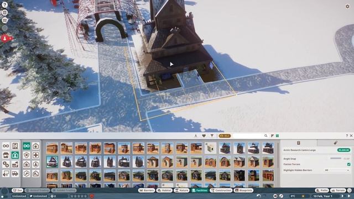Select the house with hammer subcategory icon
354x199 pixels.
[x=35, y=174]
